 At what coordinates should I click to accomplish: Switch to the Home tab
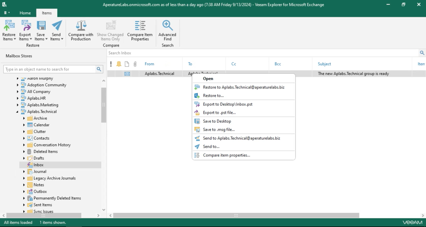(25, 13)
